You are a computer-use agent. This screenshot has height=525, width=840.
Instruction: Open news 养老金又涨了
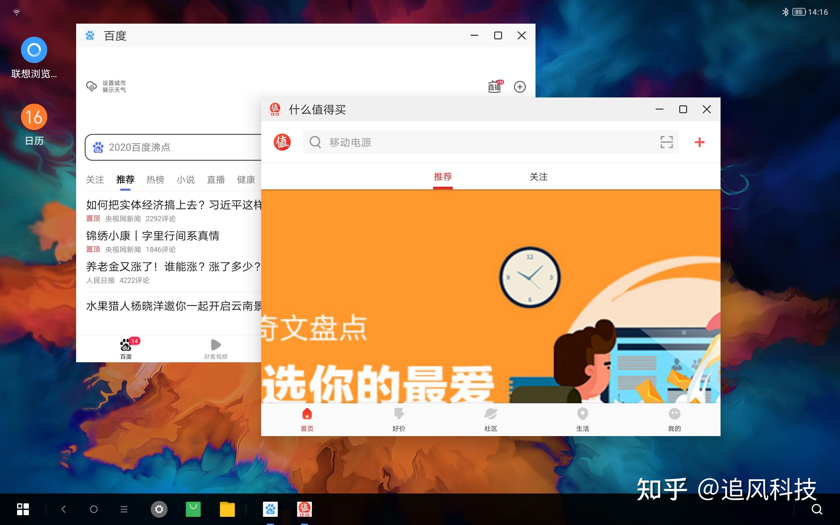tap(174, 267)
